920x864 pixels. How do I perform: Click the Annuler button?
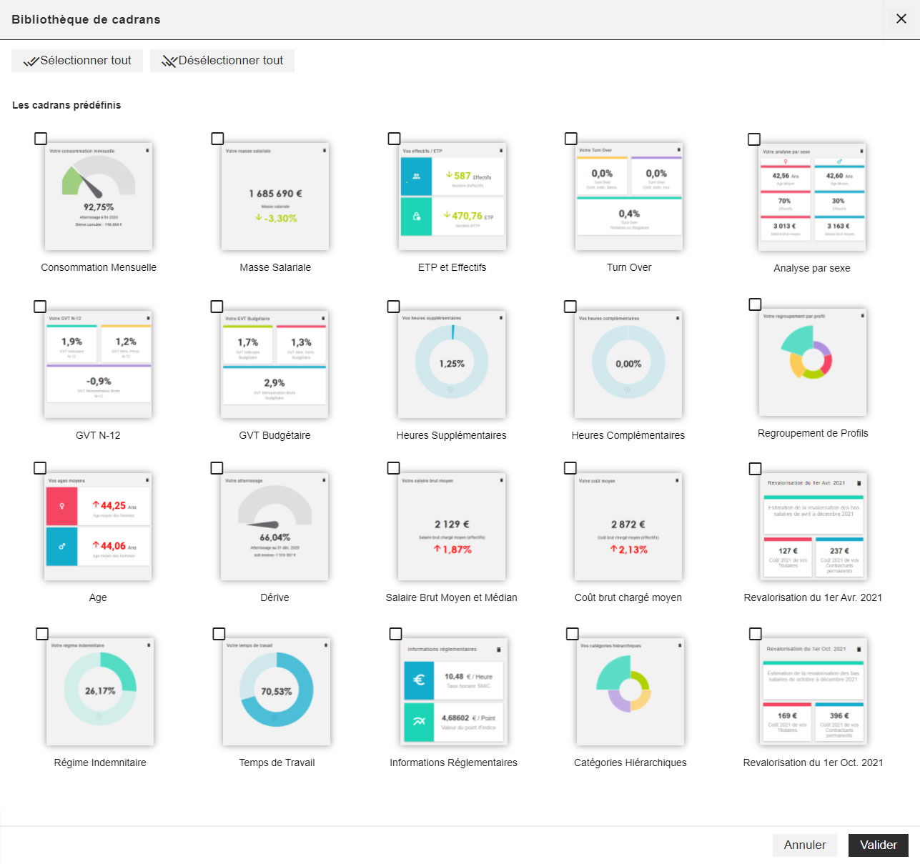(x=804, y=845)
